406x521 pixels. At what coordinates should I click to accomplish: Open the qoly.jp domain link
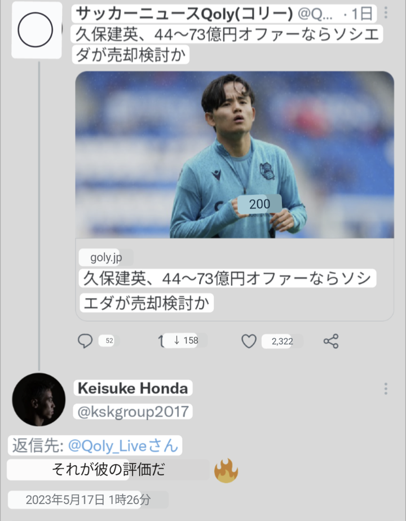click(x=105, y=257)
